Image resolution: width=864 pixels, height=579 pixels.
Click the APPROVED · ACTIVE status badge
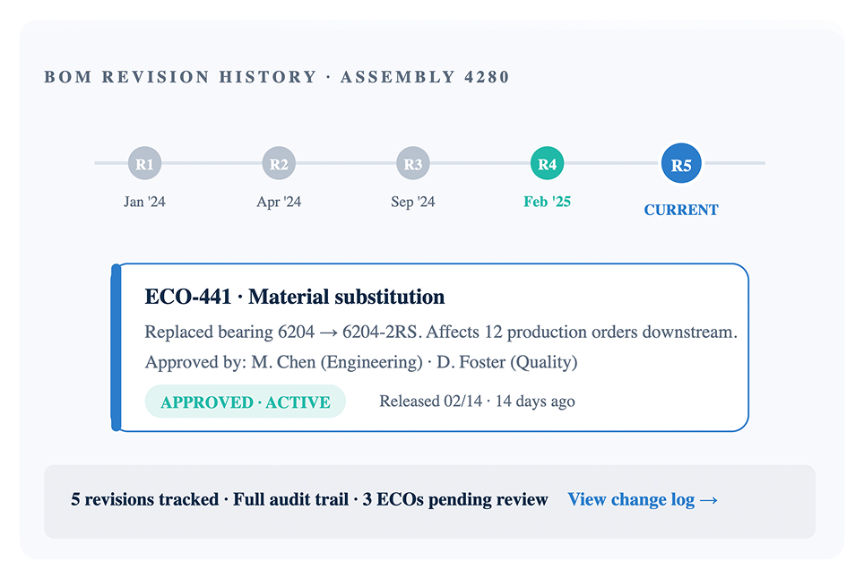(x=246, y=402)
